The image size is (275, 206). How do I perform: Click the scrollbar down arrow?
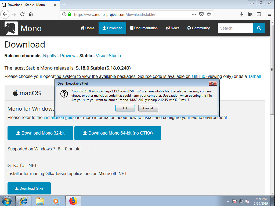pos(272,193)
